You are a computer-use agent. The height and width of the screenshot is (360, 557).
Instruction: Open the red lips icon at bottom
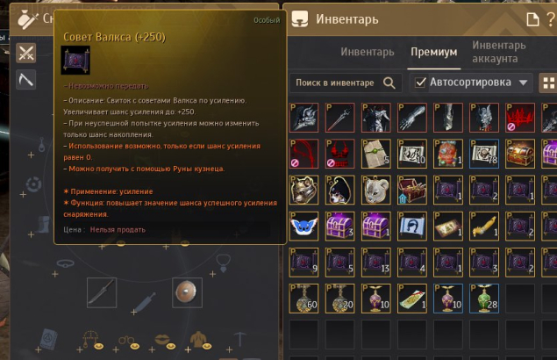click(164, 341)
